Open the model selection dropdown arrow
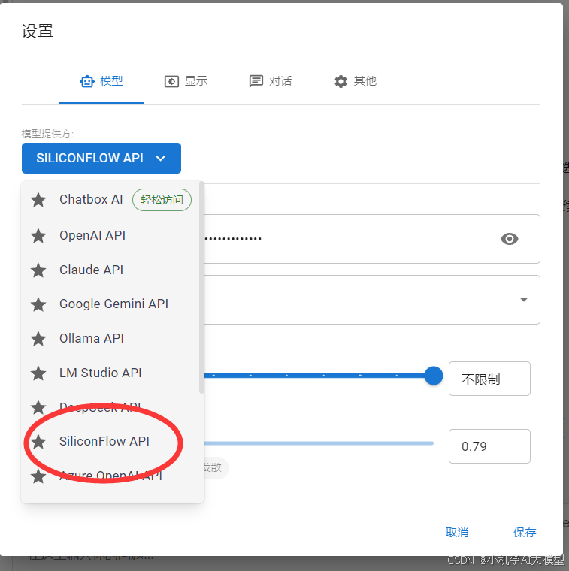This screenshot has width=569, height=571. (x=524, y=300)
